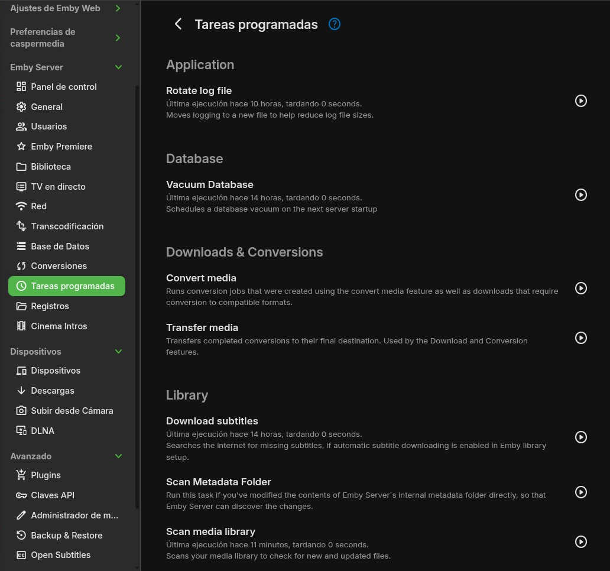Collapse the Avanzado section

(118, 456)
